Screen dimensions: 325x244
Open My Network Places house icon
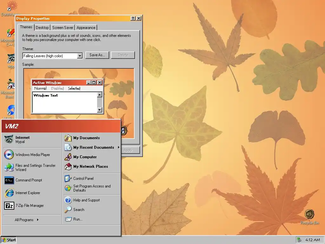click(68, 166)
